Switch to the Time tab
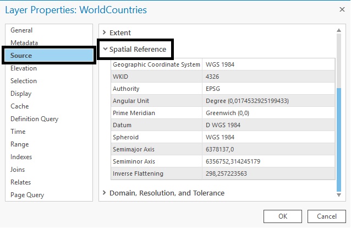 pos(18,132)
